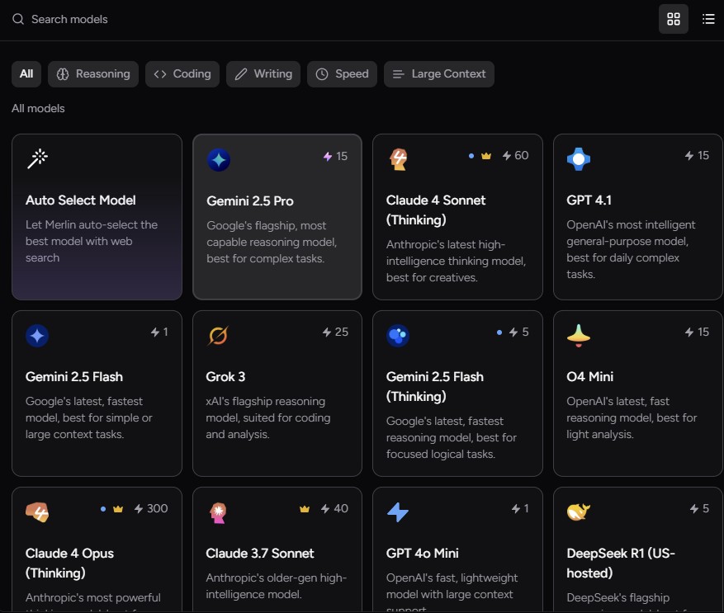The width and height of the screenshot is (724, 613).
Task: Switch to list view layout
Action: click(x=708, y=19)
